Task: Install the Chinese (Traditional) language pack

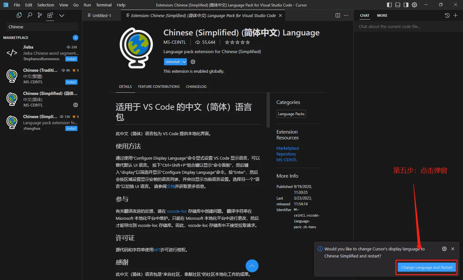Action: click(71, 82)
